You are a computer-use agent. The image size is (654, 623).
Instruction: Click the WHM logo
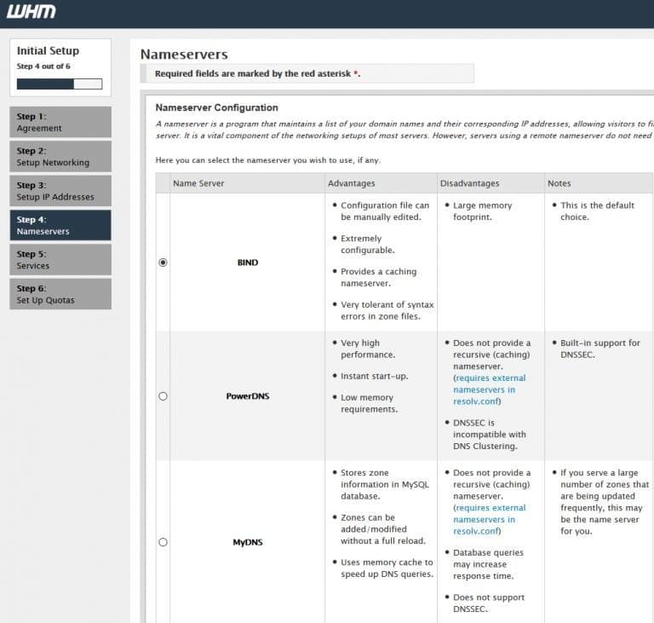[31, 11]
